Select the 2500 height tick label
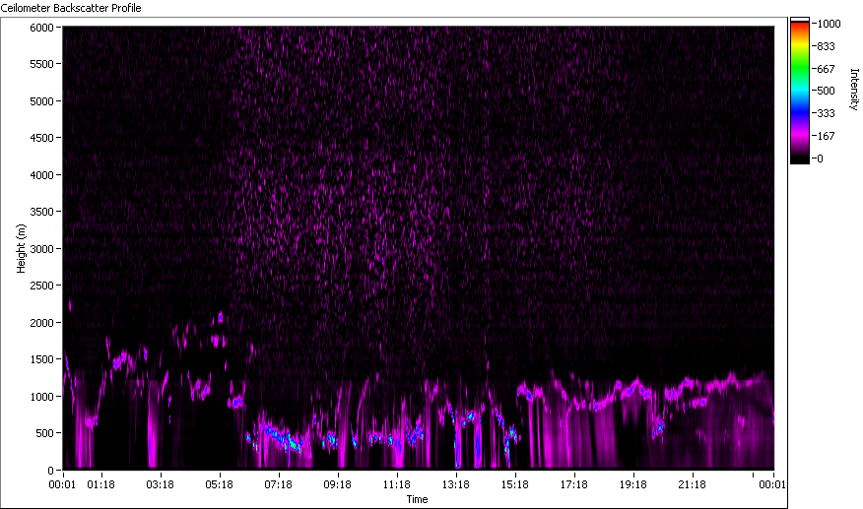The height and width of the screenshot is (509, 863). 41,286
